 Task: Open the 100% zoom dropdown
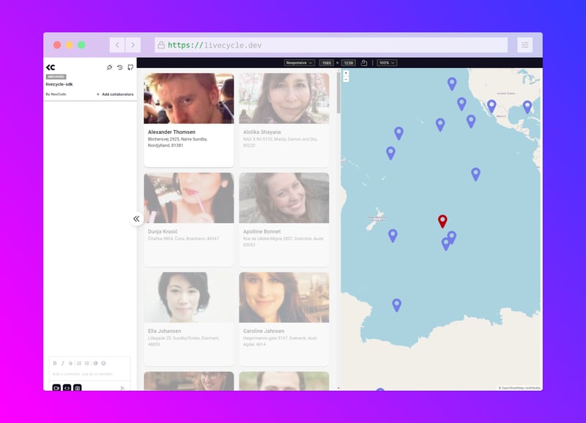point(387,63)
